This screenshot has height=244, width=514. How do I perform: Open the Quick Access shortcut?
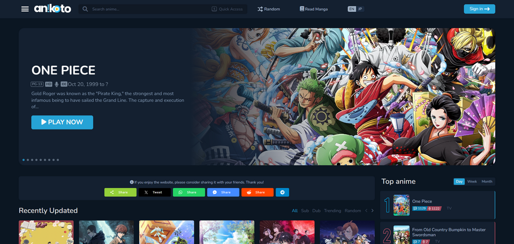point(227,9)
